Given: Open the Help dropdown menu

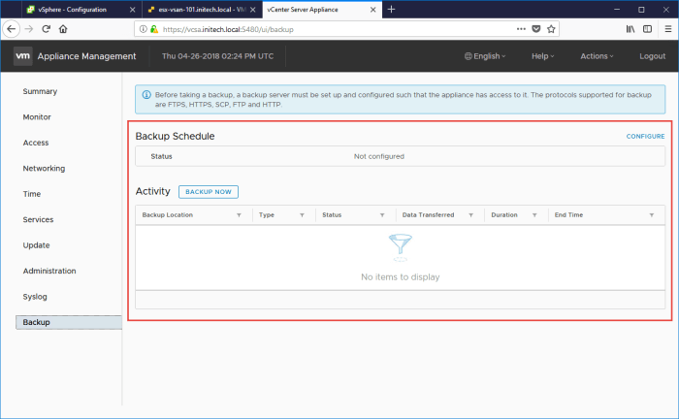Looking at the screenshot, I should [x=542, y=56].
